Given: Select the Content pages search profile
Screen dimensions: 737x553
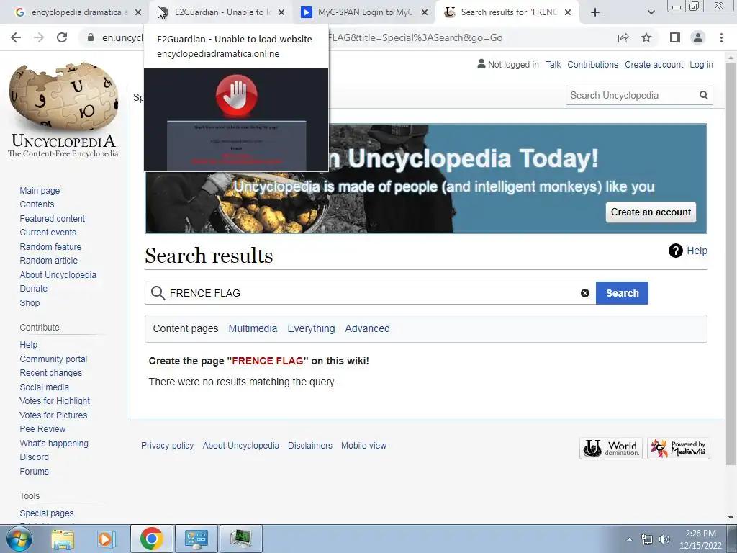Looking at the screenshot, I should tap(186, 328).
